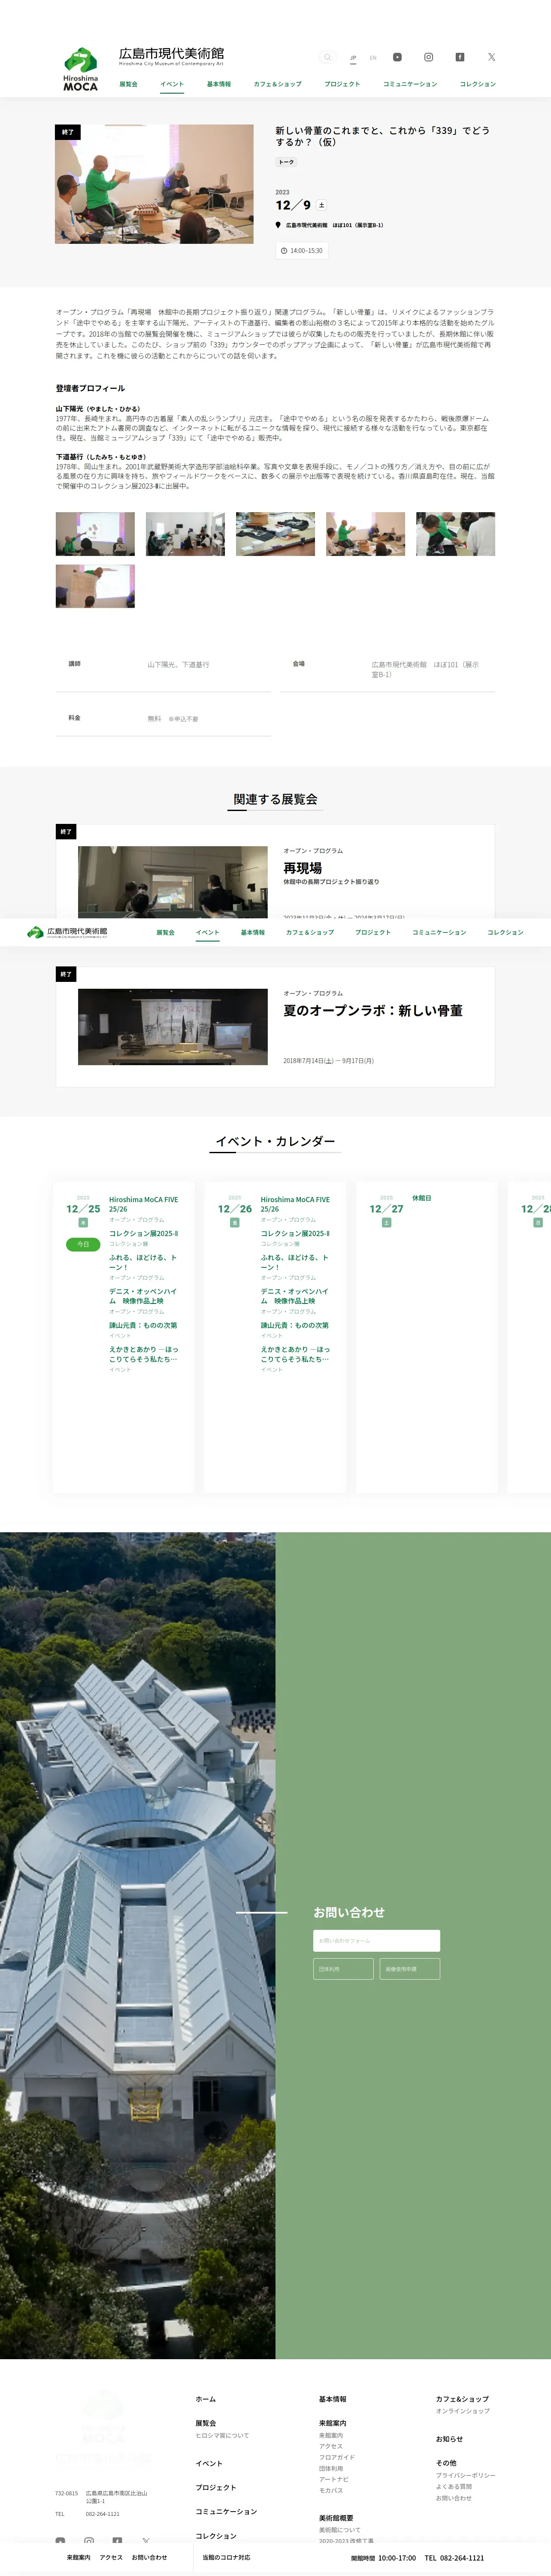Image resolution: width=551 pixels, height=2576 pixels.
Task: Click the 今日 badge on the calendar
Action: point(83,1244)
